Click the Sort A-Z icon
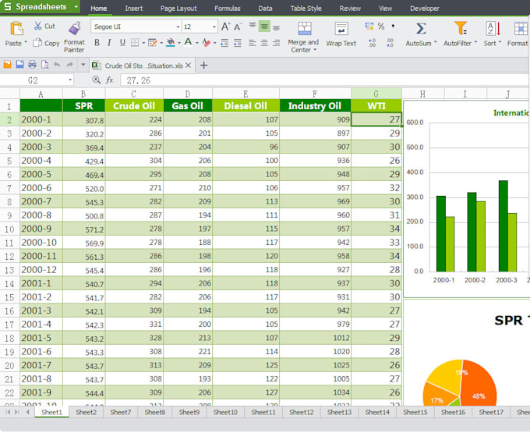The width and height of the screenshot is (530, 433). click(x=493, y=28)
